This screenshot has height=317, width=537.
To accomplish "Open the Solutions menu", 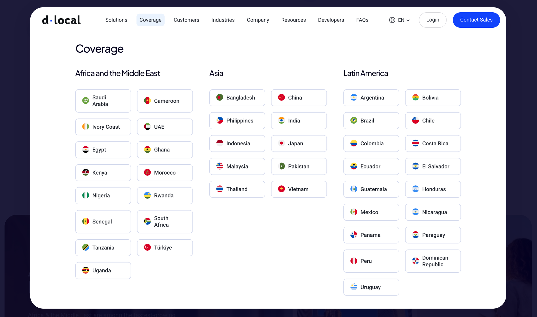I will click(x=116, y=20).
